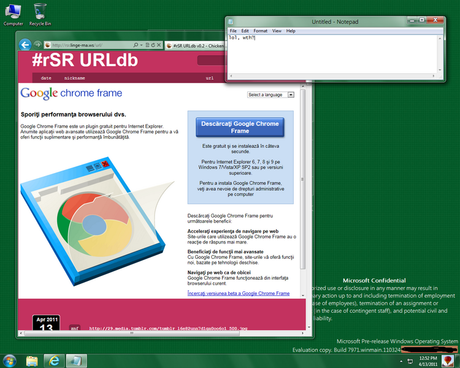Show hidden tray icons arrow
This screenshot has width=460, height=368.
[401, 361]
